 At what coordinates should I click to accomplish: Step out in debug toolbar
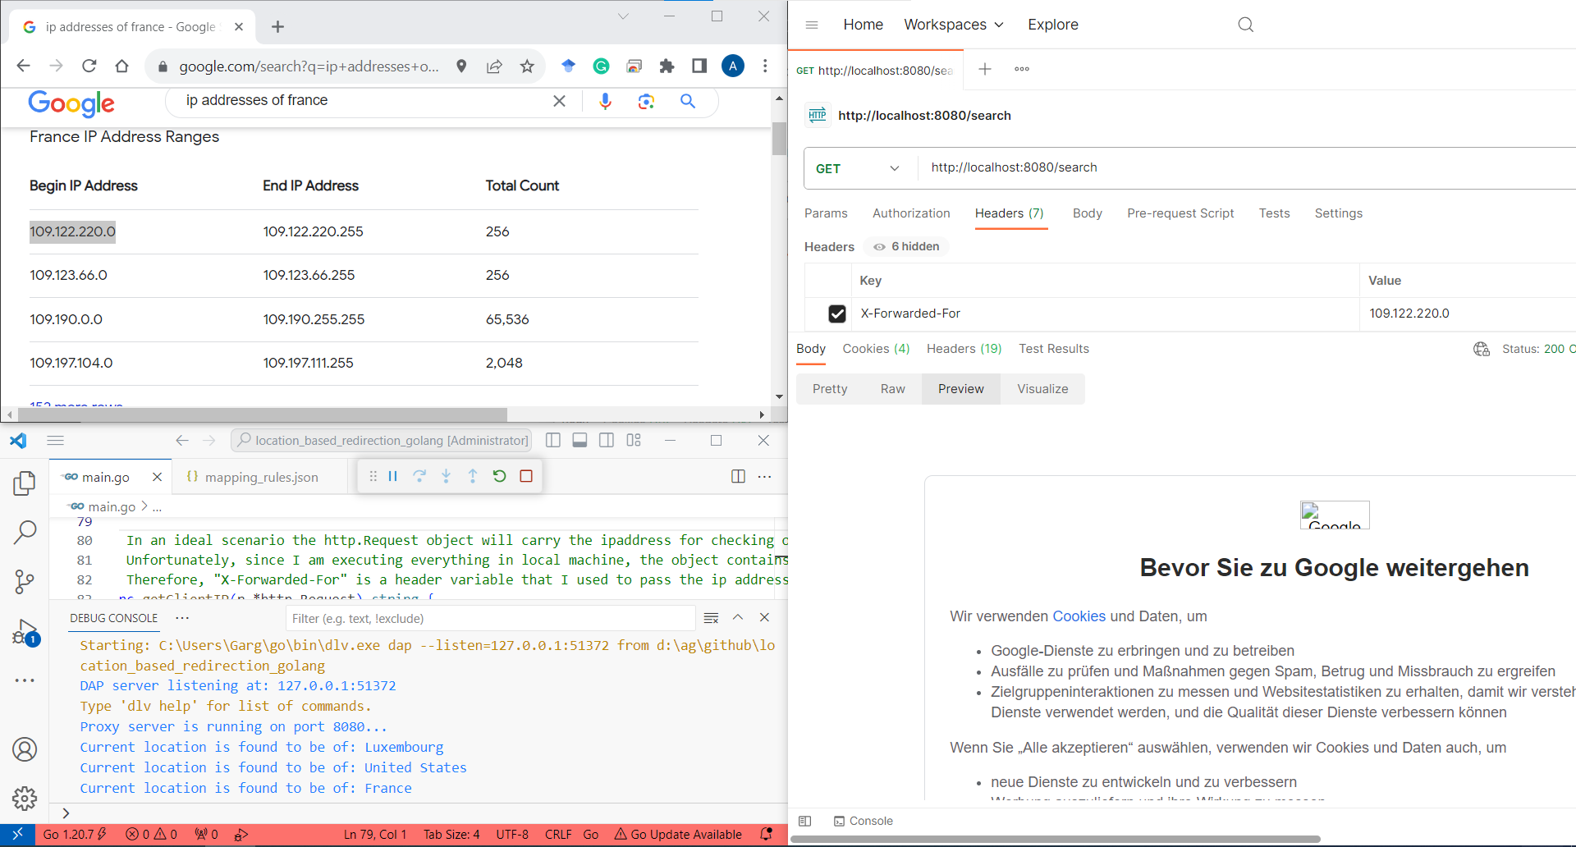click(x=473, y=476)
